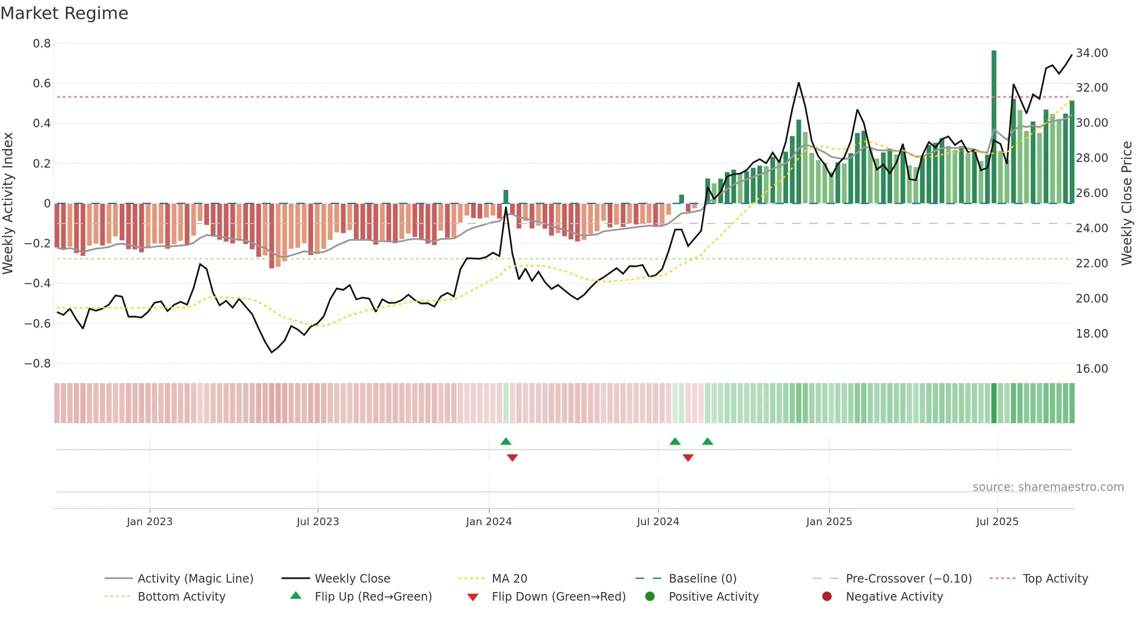Click the Weekly Close Price axis title
This screenshot has width=1140, height=641.
pos(1127,203)
